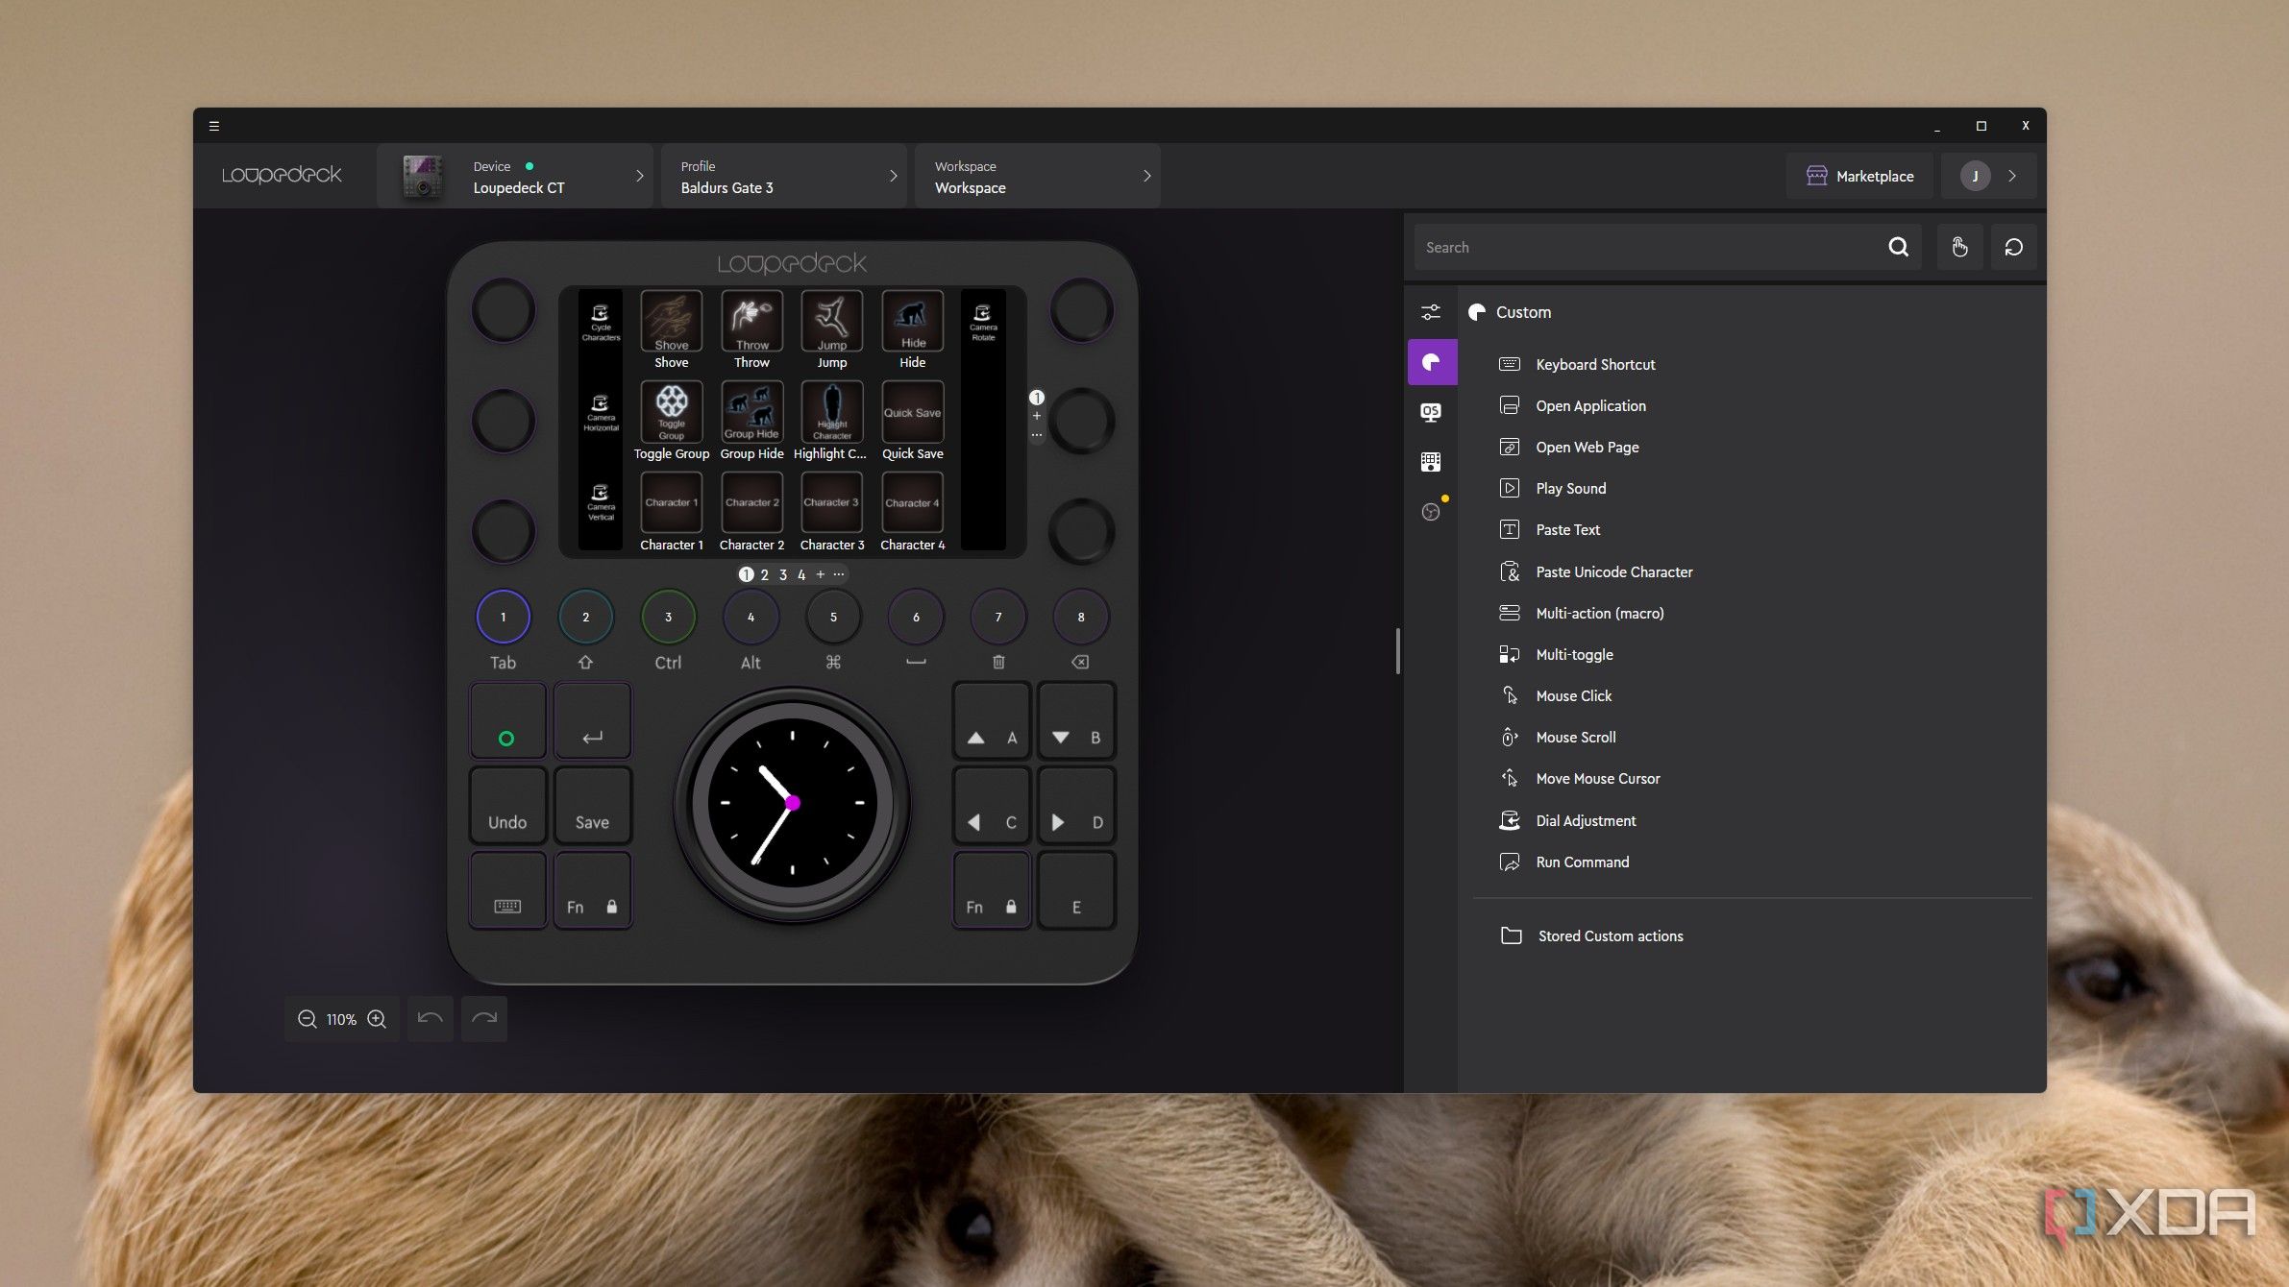Toggle the left Fn lock button
This screenshot has width=2289, height=1287.
pyautogui.click(x=592, y=890)
